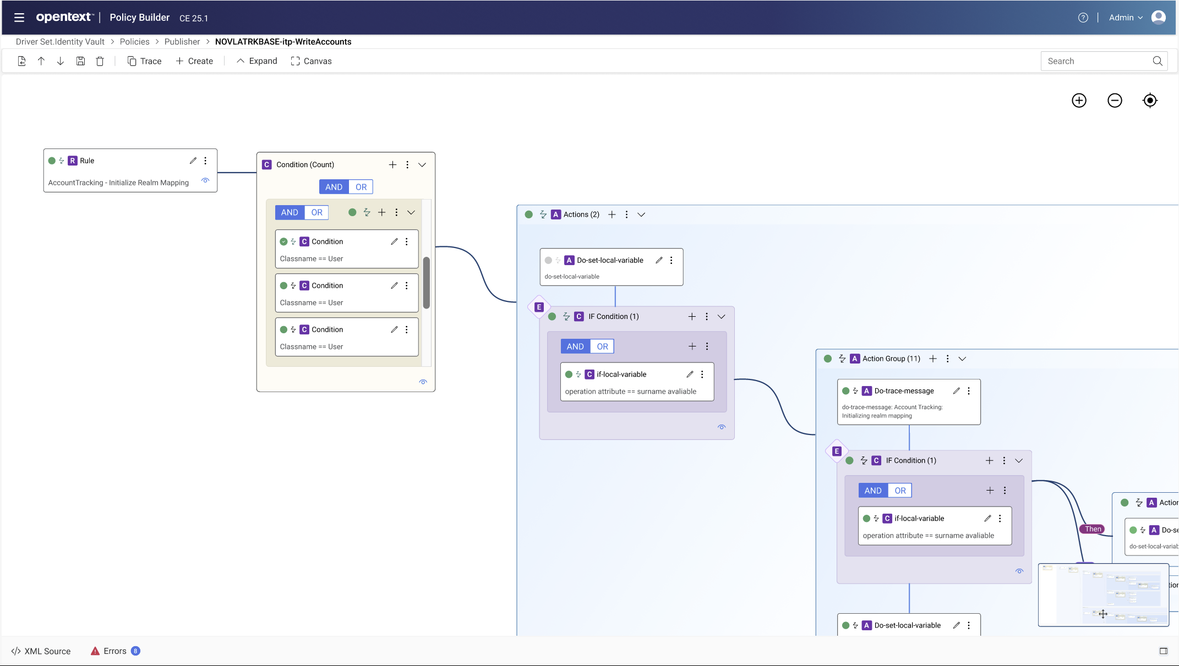Click the zoom out icon on the canvas

1115,101
